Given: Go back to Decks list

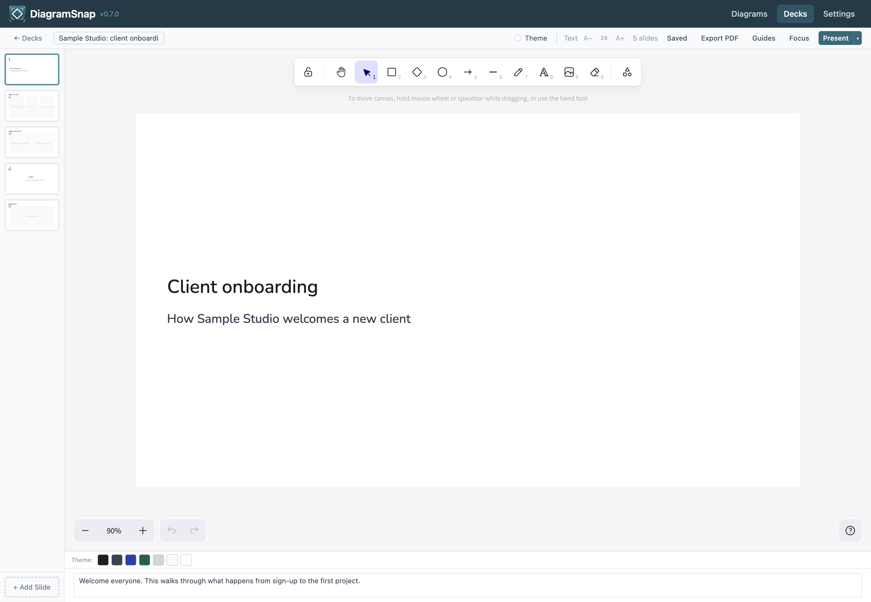Looking at the screenshot, I should [28, 38].
